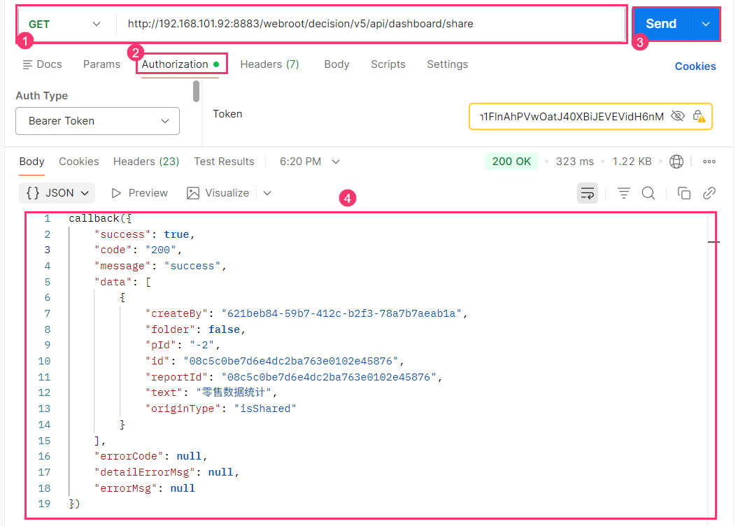The width and height of the screenshot is (738, 526).
Task: Click the 200 OK status badge
Action: point(511,162)
